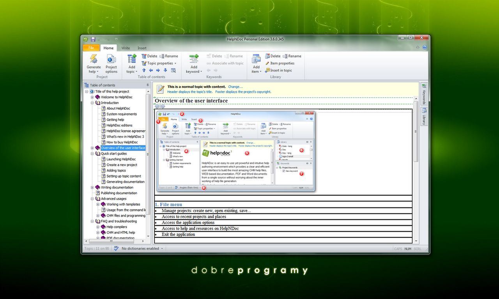Move the topic up with blue arrow
The height and width of the screenshot is (299, 499).
tap(144, 70)
